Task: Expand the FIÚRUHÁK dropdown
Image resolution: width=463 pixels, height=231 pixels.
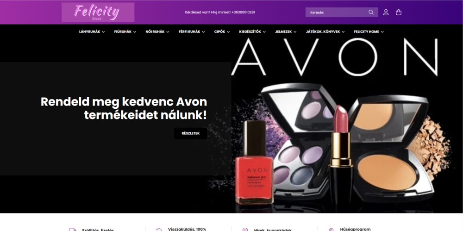Action: (125, 31)
